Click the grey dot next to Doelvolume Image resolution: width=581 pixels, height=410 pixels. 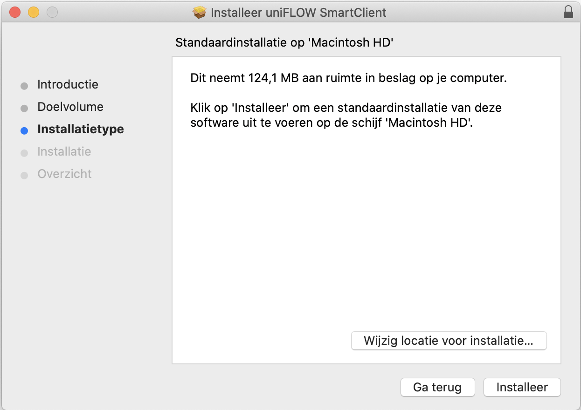click(24, 108)
